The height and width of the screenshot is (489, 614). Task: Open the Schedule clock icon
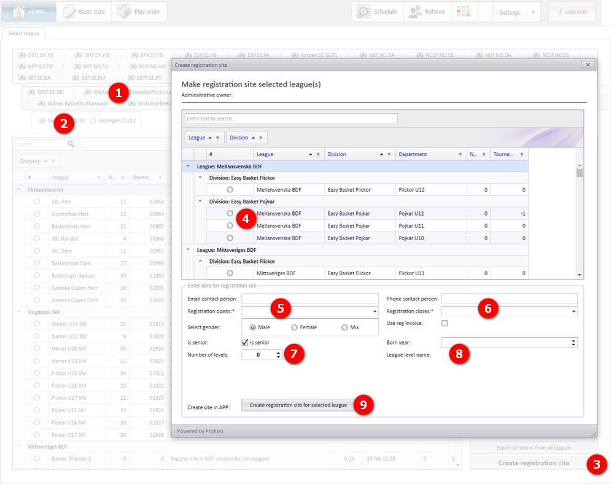[x=363, y=12]
